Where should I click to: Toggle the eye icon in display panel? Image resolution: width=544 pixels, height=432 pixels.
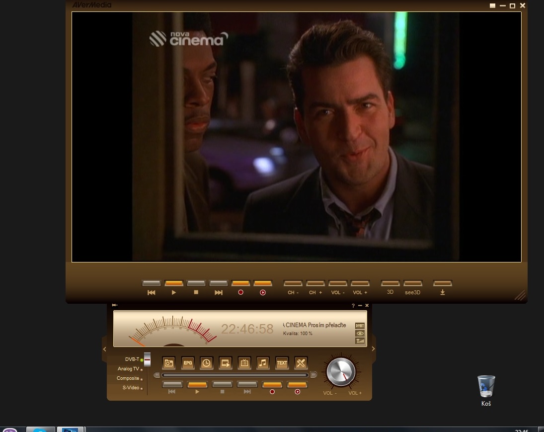(360, 333)
